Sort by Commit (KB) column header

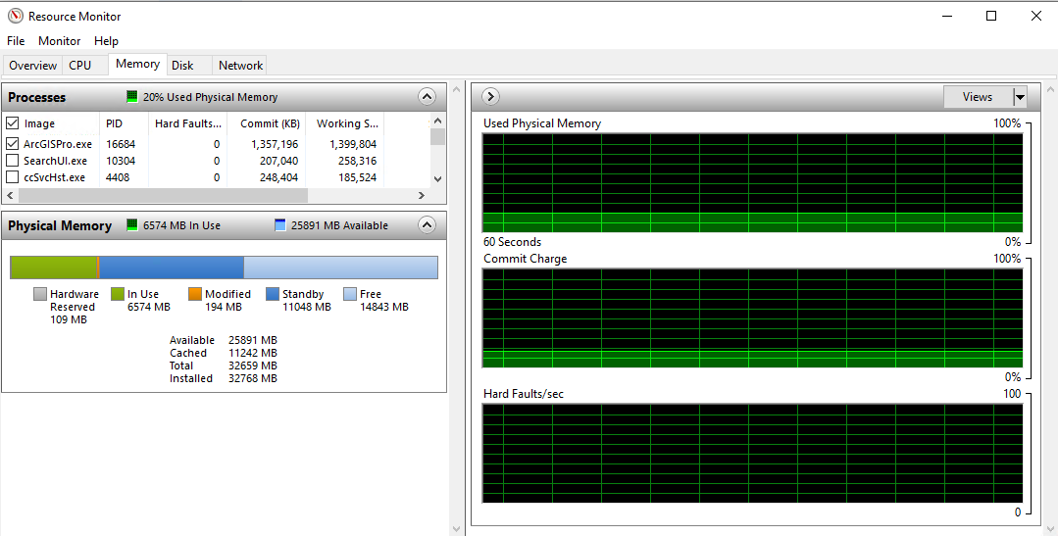tap(267, 123)
